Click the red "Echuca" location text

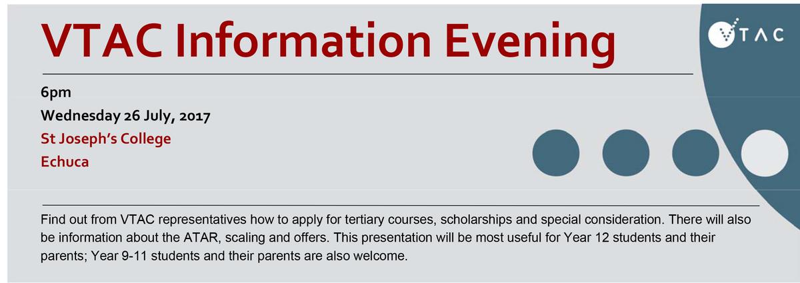point(65,161)
